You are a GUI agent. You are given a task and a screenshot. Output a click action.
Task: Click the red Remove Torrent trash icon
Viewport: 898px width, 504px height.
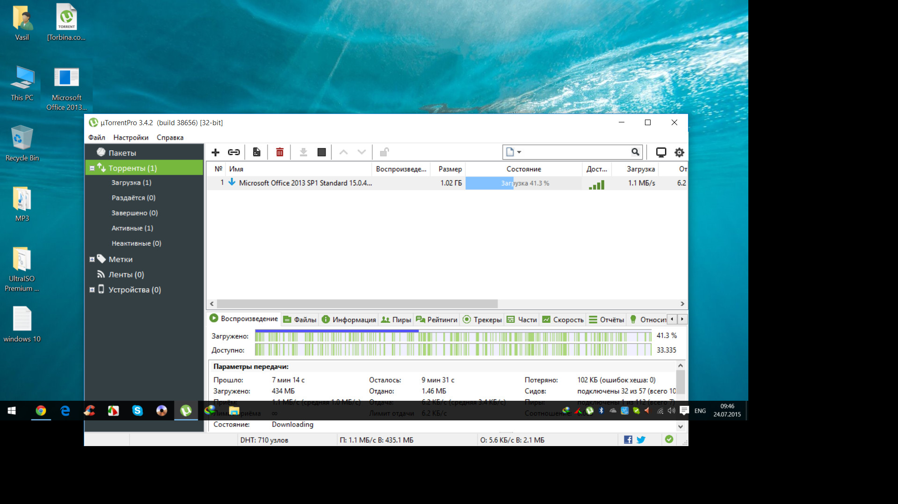280,152
